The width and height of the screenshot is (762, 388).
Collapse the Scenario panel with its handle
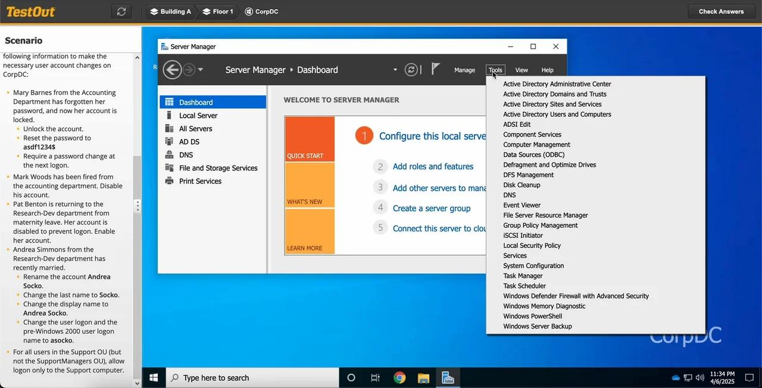(138, 206)
